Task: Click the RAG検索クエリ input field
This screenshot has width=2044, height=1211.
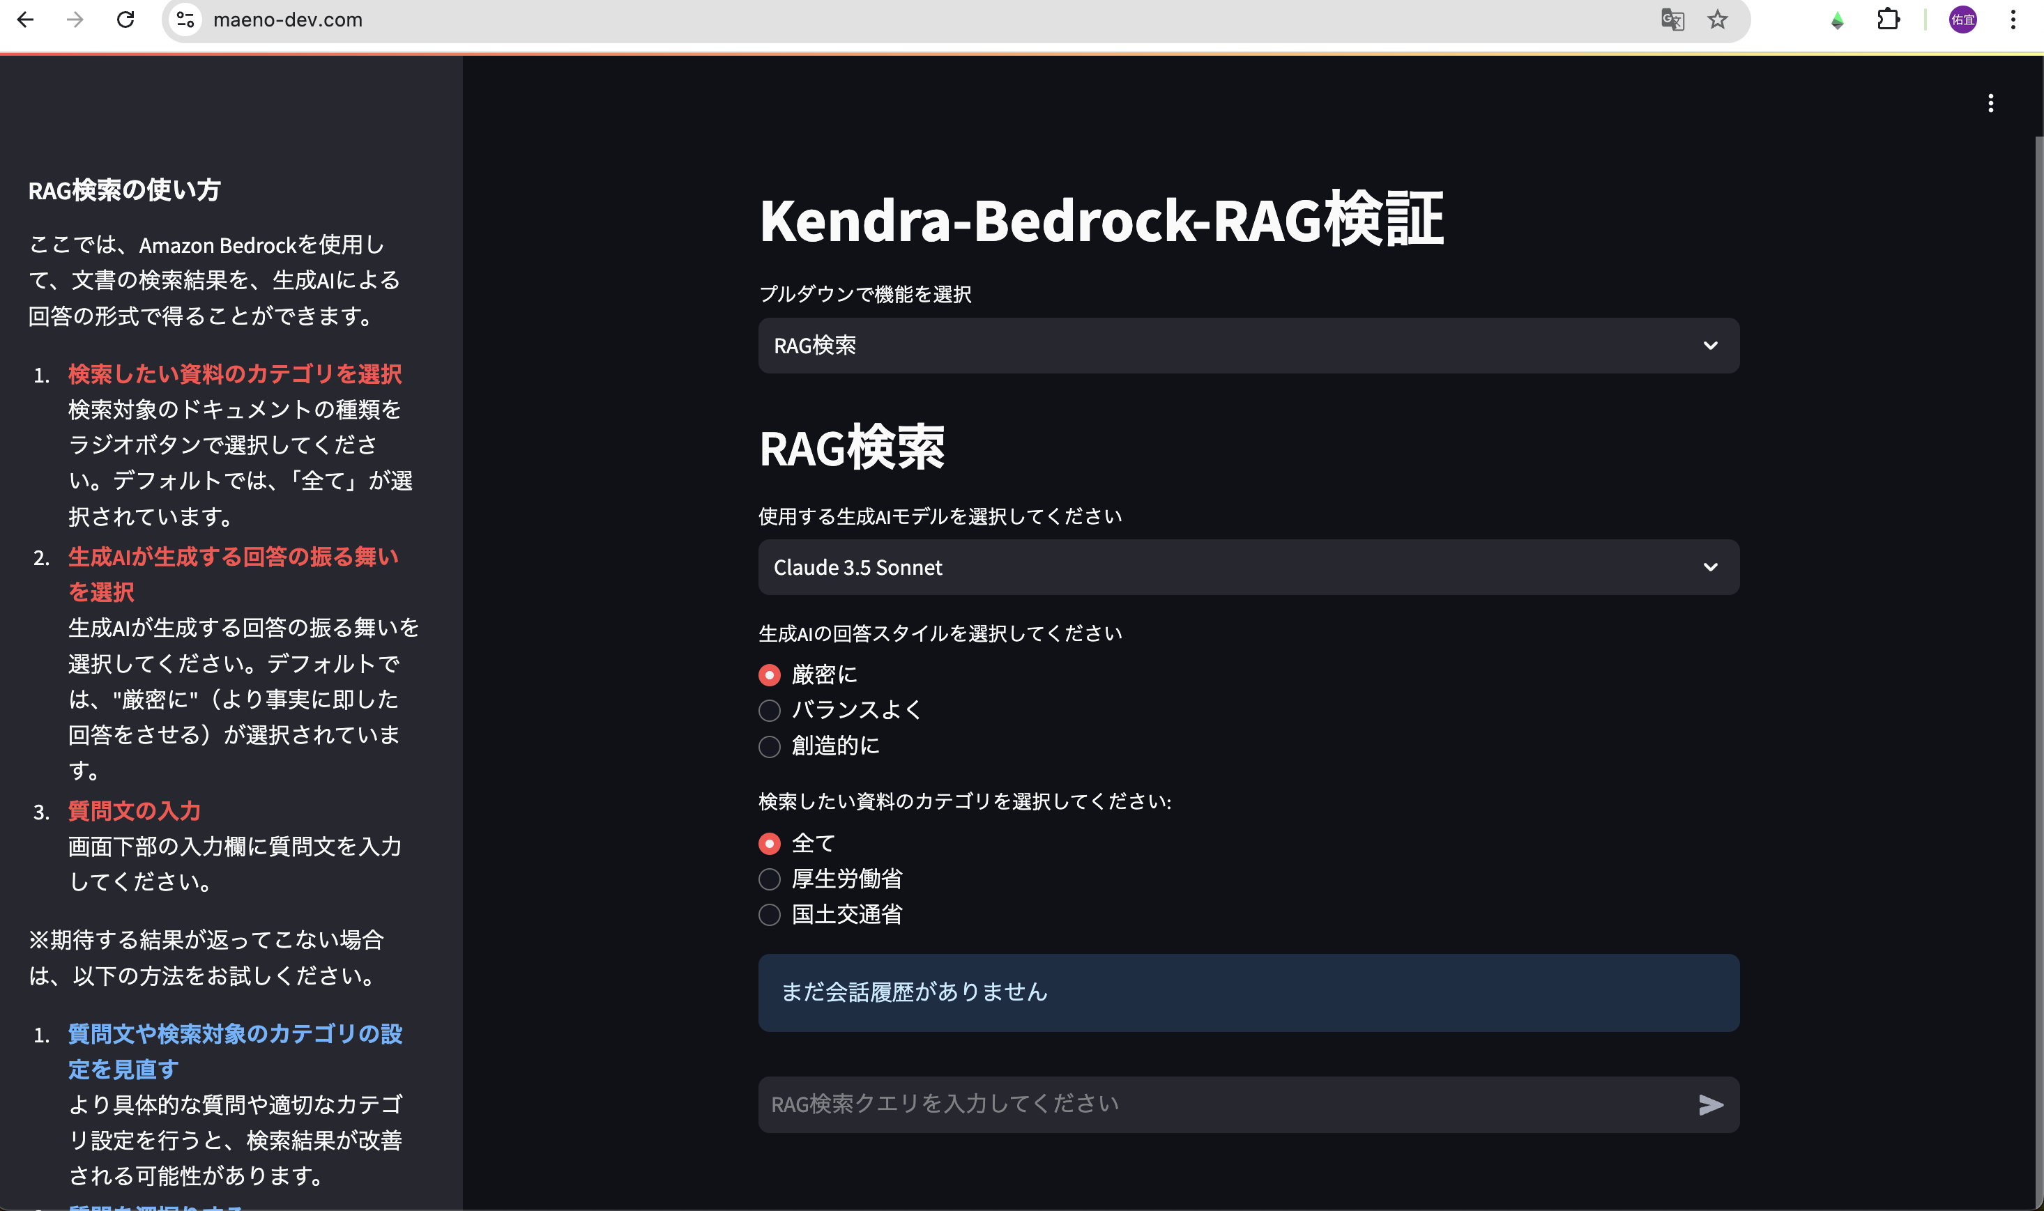Action: pos(1224,1105)
